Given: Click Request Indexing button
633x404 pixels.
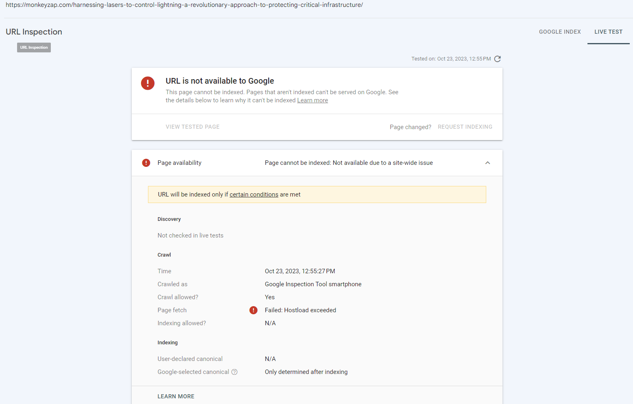Looking at the screenshot, I should 465,127.
